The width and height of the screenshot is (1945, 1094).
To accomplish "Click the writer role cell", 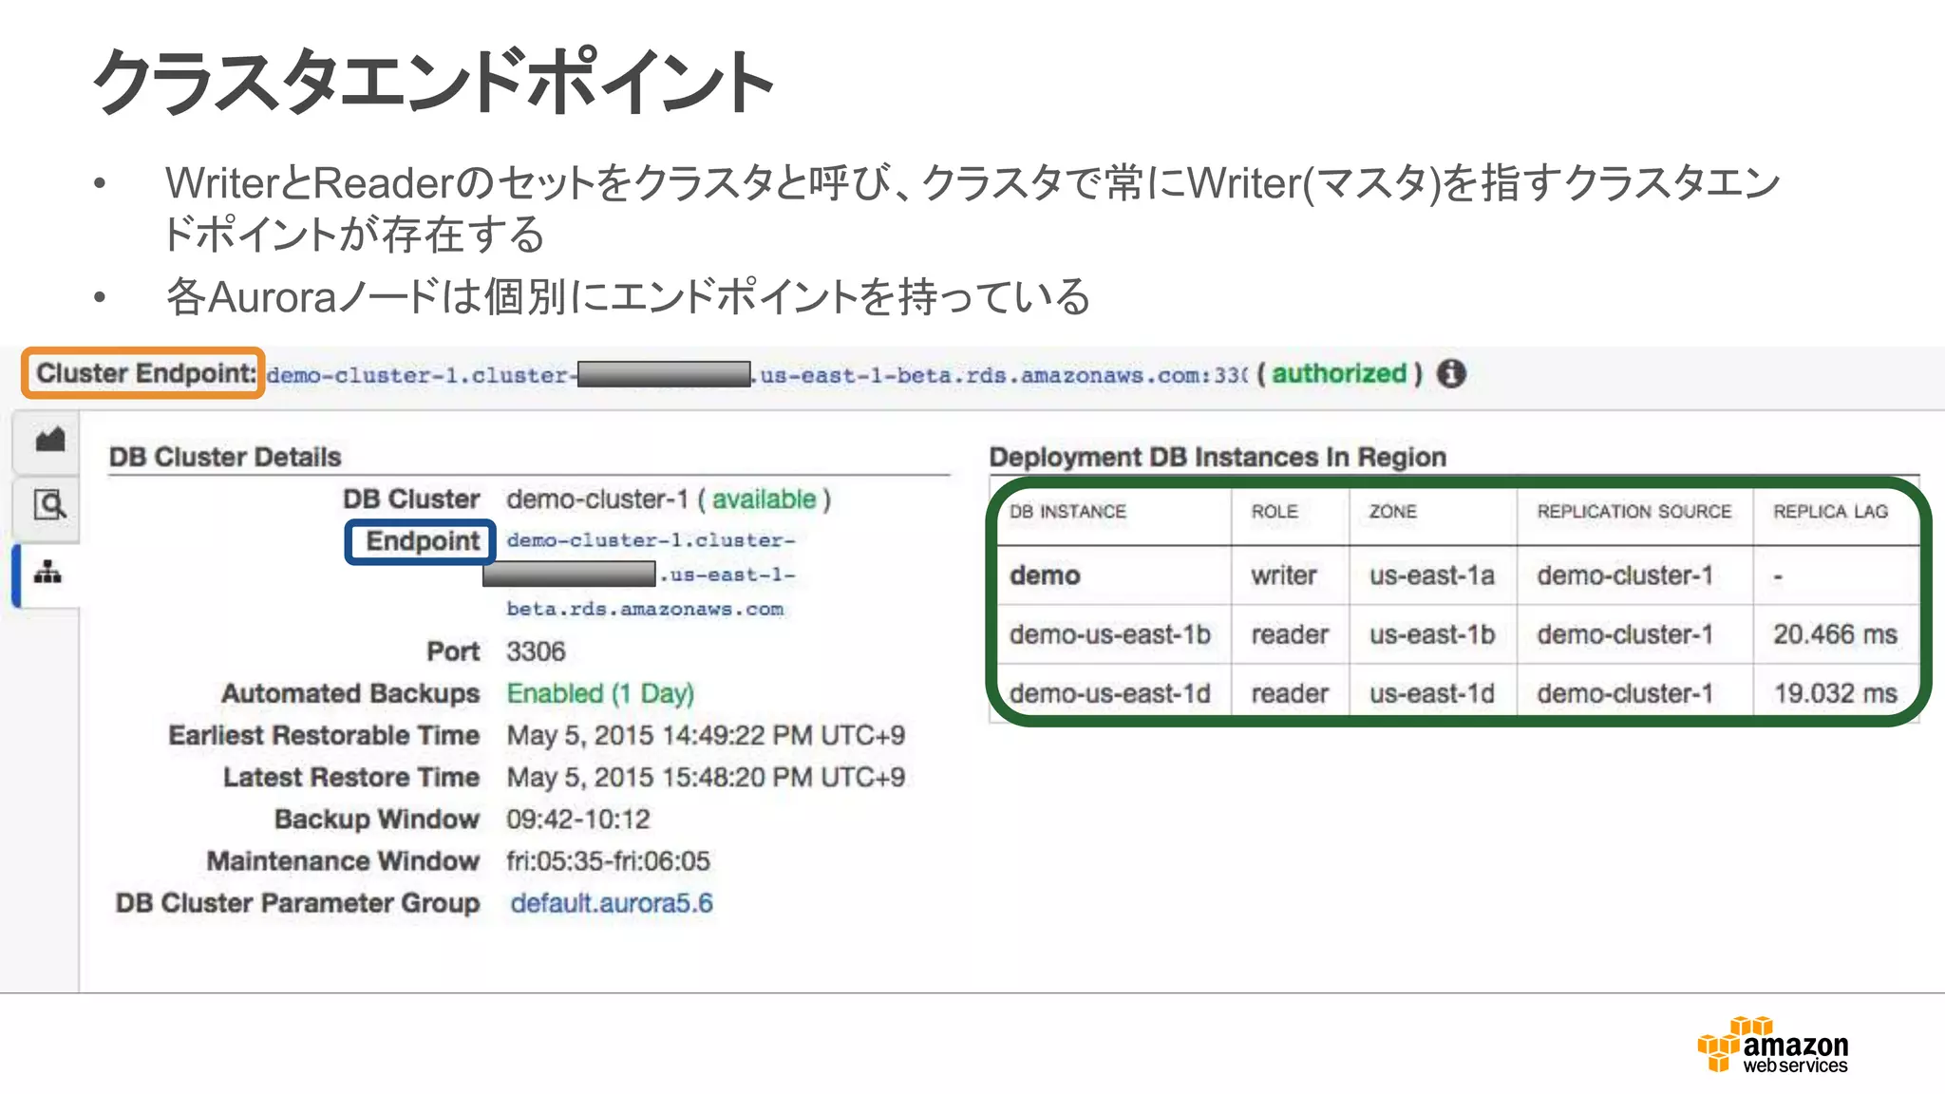I will 1284,575.
